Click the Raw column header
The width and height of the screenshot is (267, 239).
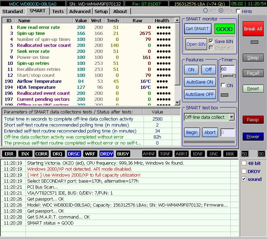[x=137, y=20]
